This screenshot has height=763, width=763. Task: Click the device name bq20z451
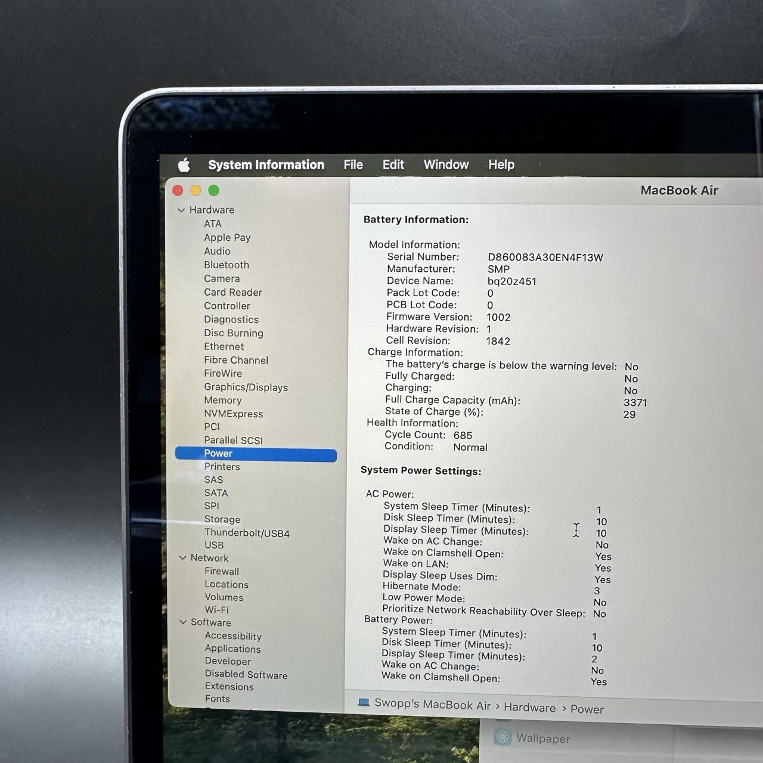pyautogui.click(x=512, y=281)
